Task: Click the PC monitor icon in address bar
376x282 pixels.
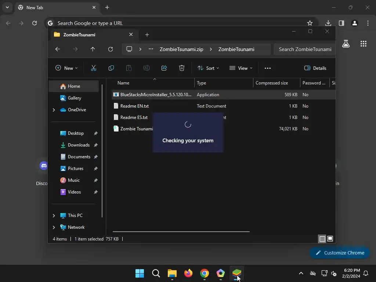Action: point(129,49)
